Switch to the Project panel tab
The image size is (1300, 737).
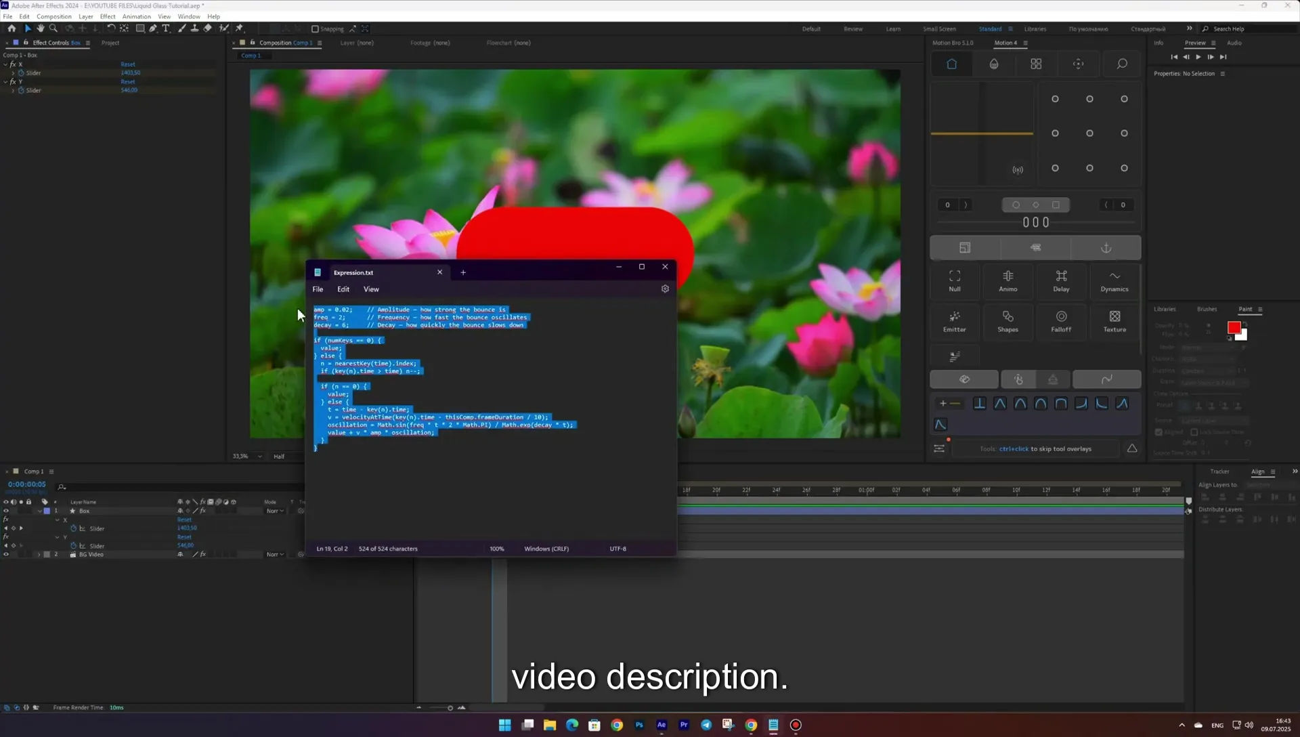point(110,43)
